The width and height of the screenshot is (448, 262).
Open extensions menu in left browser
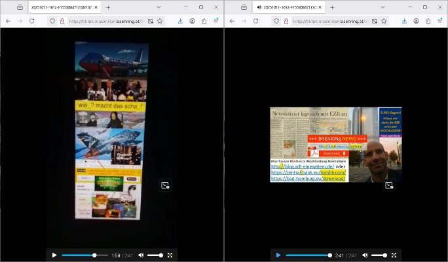tap(204, 21)
